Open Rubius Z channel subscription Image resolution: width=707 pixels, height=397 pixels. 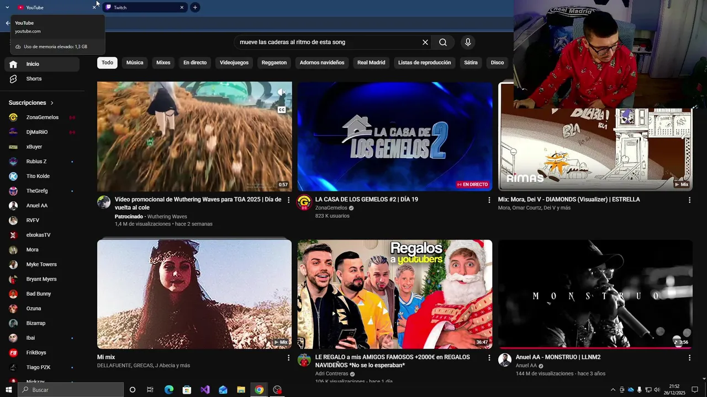click(42, 162)
